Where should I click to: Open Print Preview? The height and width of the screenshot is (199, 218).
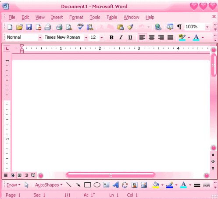point(69,27)
